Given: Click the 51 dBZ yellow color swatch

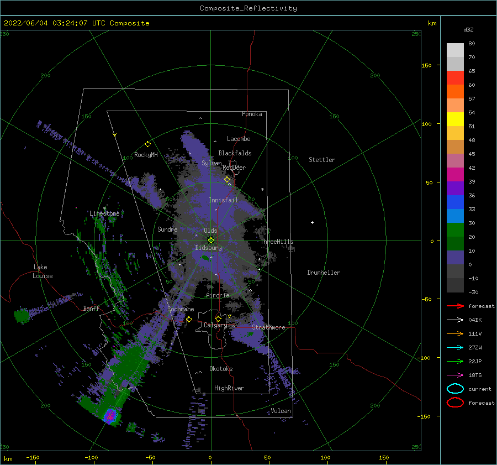Looking at the screenshot, I should pyautogui.click(x=455, y=119).
